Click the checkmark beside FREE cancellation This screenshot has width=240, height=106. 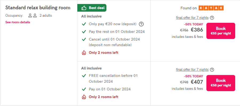click(x=84, y=76)
